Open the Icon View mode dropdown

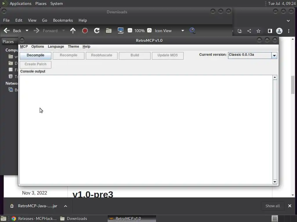click(x=169, y=31)
